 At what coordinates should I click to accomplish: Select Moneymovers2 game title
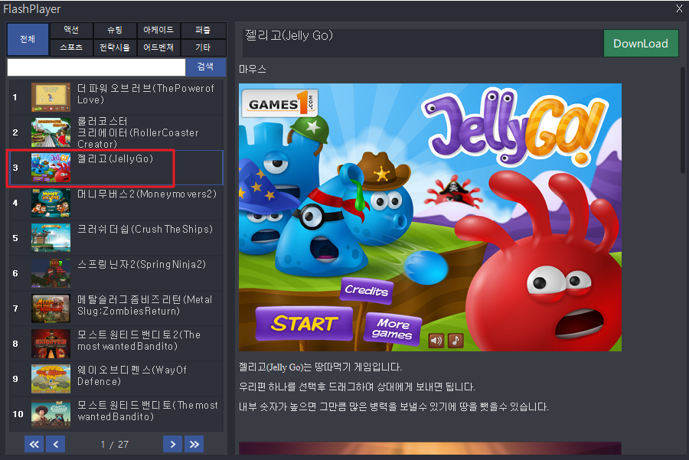click(x=147, y=194)
